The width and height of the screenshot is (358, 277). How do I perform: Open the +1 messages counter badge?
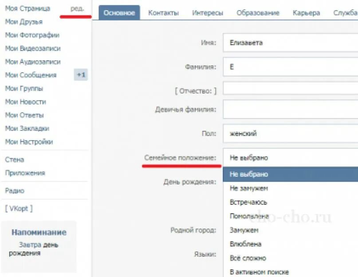(x=81, y=74)
